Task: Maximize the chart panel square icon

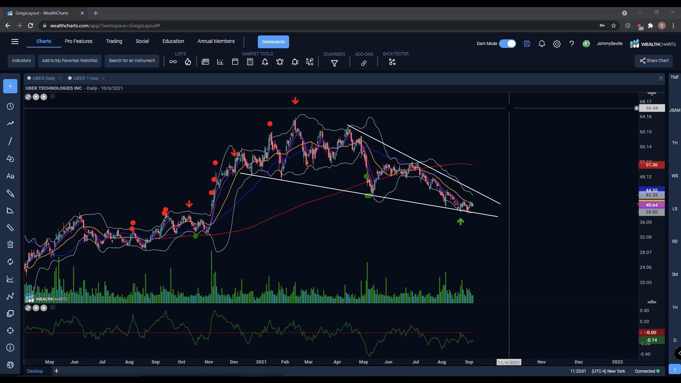Action: [661, 78]
